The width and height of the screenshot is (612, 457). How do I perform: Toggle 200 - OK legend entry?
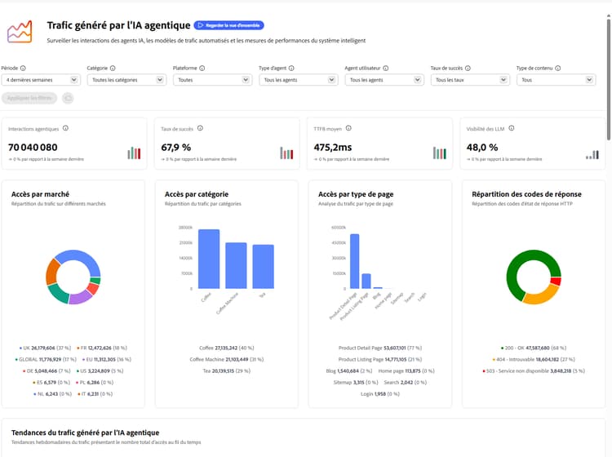pyautogui.click(x=534, y=348)
